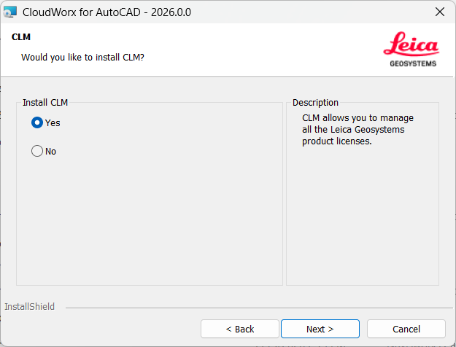Click the GEOSYSTEMS text under the logo

[x=413, y=63]
